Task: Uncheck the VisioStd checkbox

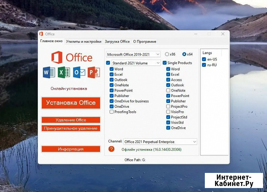Action: click(168, 122)
